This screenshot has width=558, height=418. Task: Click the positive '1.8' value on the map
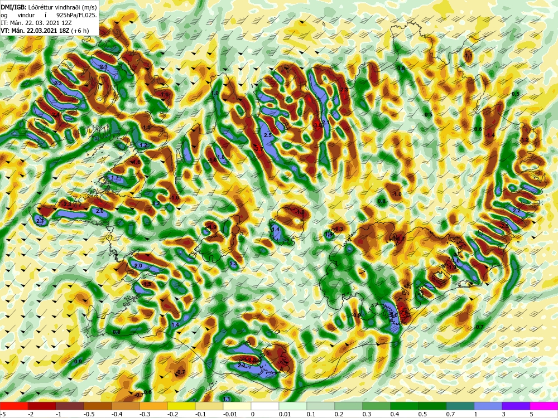tap(220, 157)
